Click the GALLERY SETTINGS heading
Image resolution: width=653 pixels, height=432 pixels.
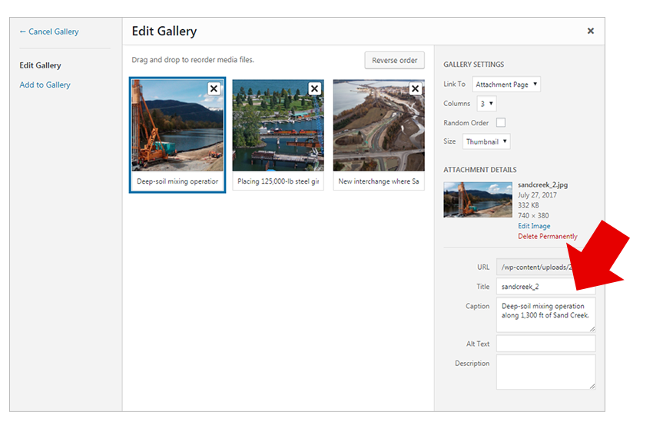pyautogui.click(x=473, y=65)
